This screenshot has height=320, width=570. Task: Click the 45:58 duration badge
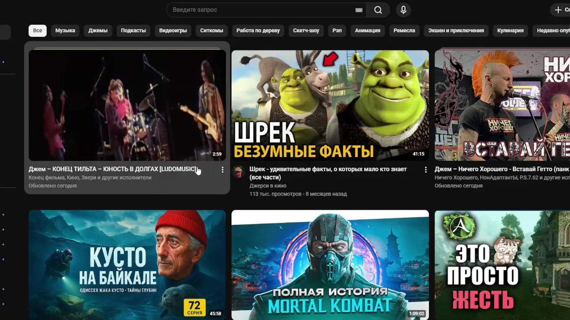[x=216, y=313]
